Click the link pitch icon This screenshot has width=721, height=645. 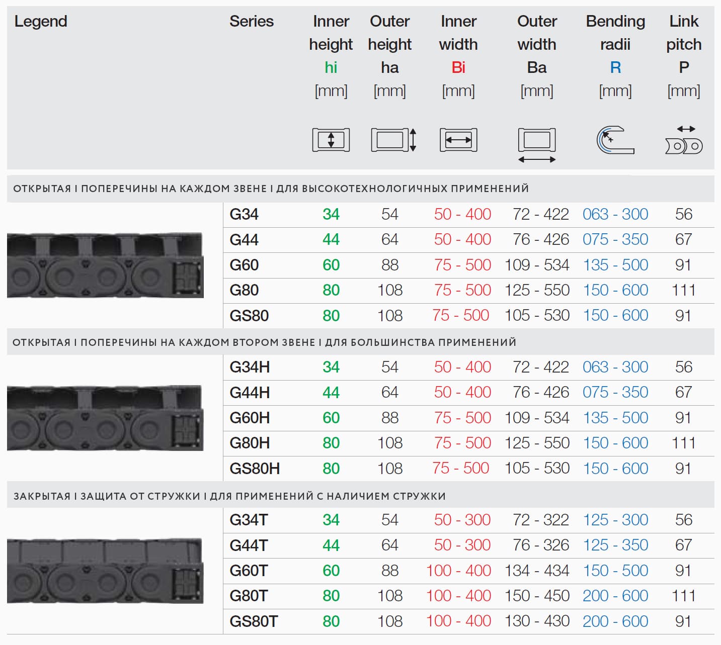pos(683,140)
